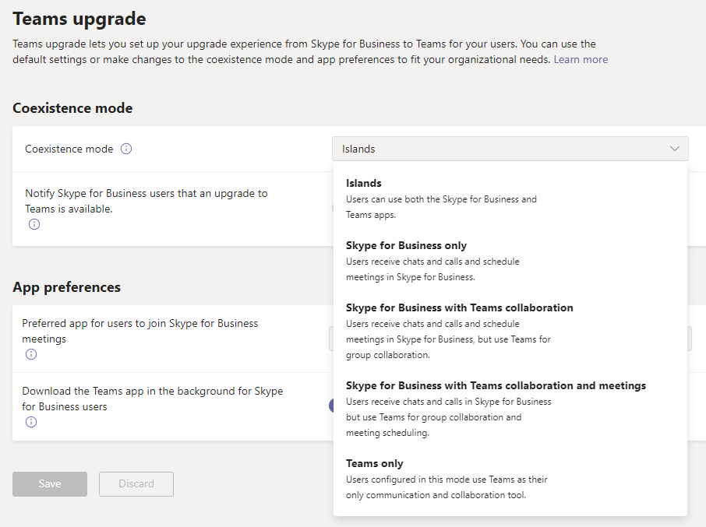Image resolution: width=706 pixels, height=527 pixels.
Task: Collapse the Coexistence mode dropdown via chevron
Action: coord(675,149)
